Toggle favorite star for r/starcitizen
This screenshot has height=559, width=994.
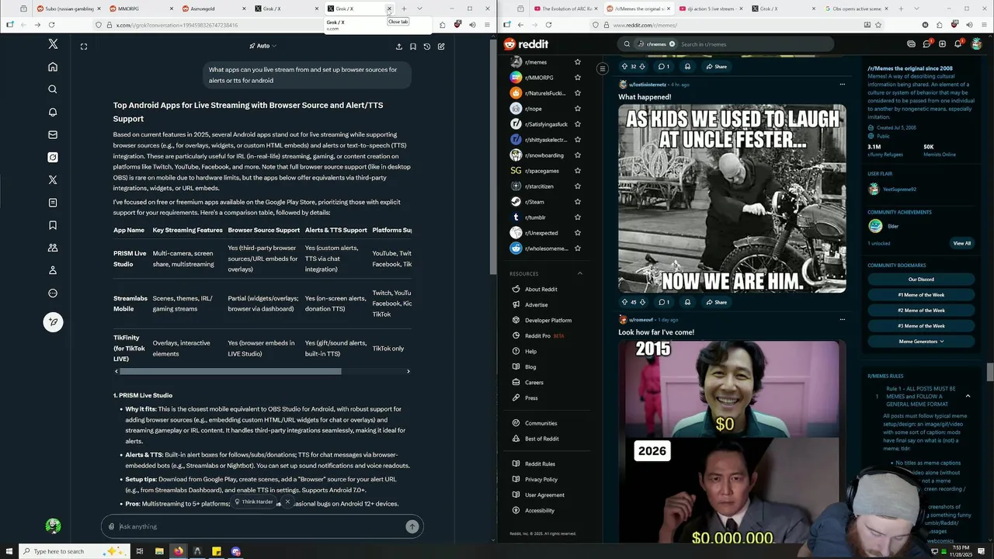click(x=577, y=186)
